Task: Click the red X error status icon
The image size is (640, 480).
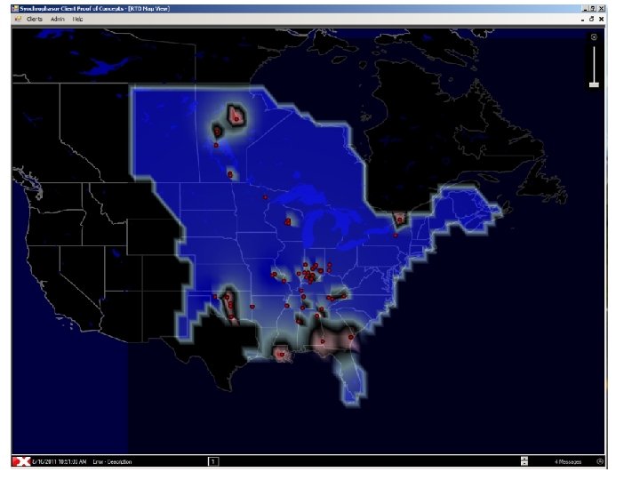Action: [x=21, y=461]
